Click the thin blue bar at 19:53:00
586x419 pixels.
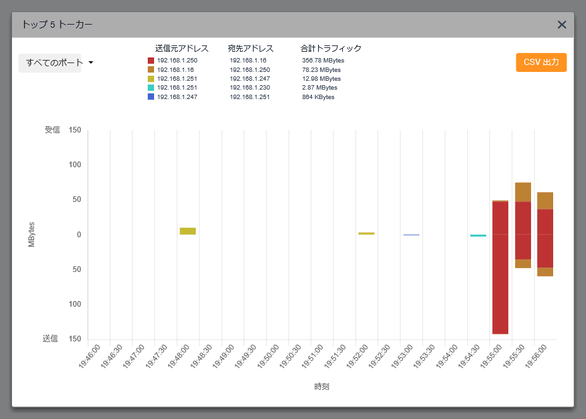click(411, 235)
